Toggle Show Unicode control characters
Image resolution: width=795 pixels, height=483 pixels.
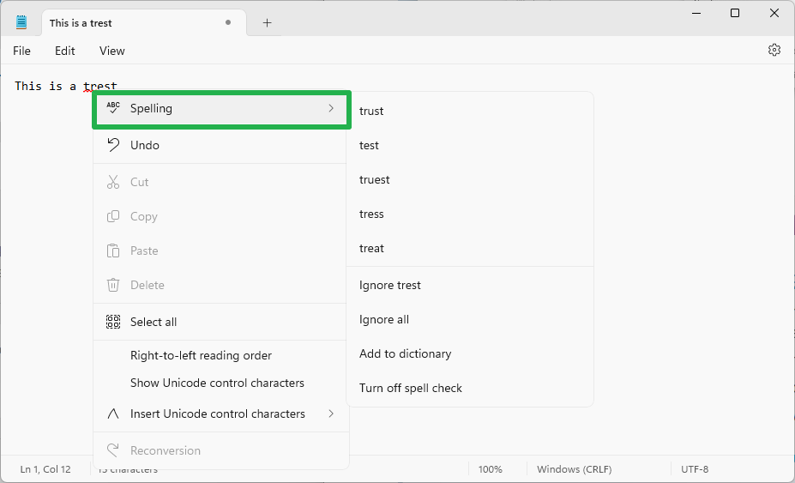coord(221,383)
